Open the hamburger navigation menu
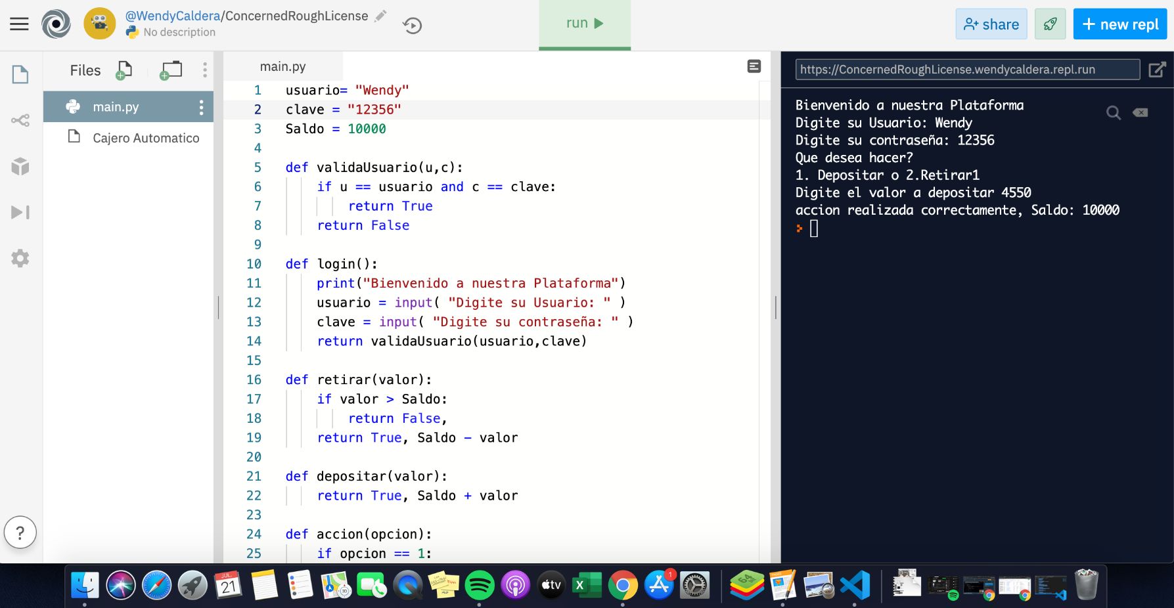 (19, 24)
